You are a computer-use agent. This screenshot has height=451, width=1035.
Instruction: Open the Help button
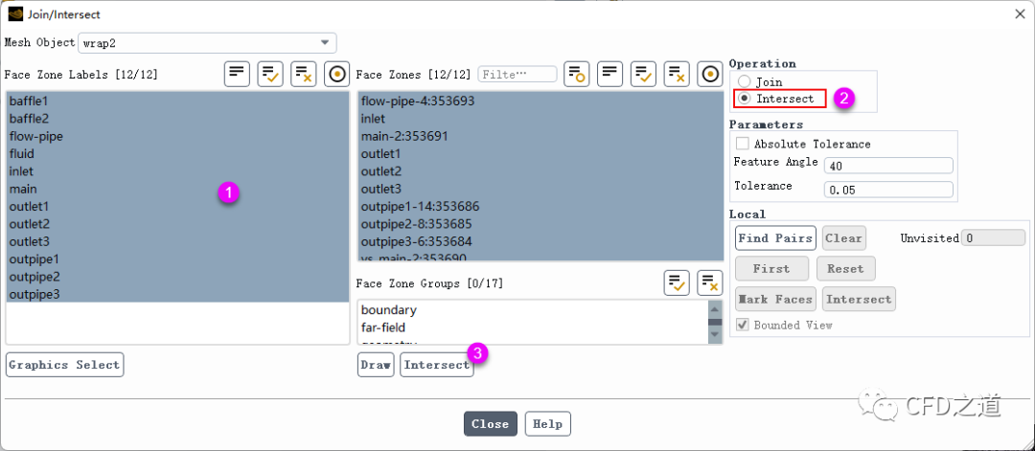548,423
